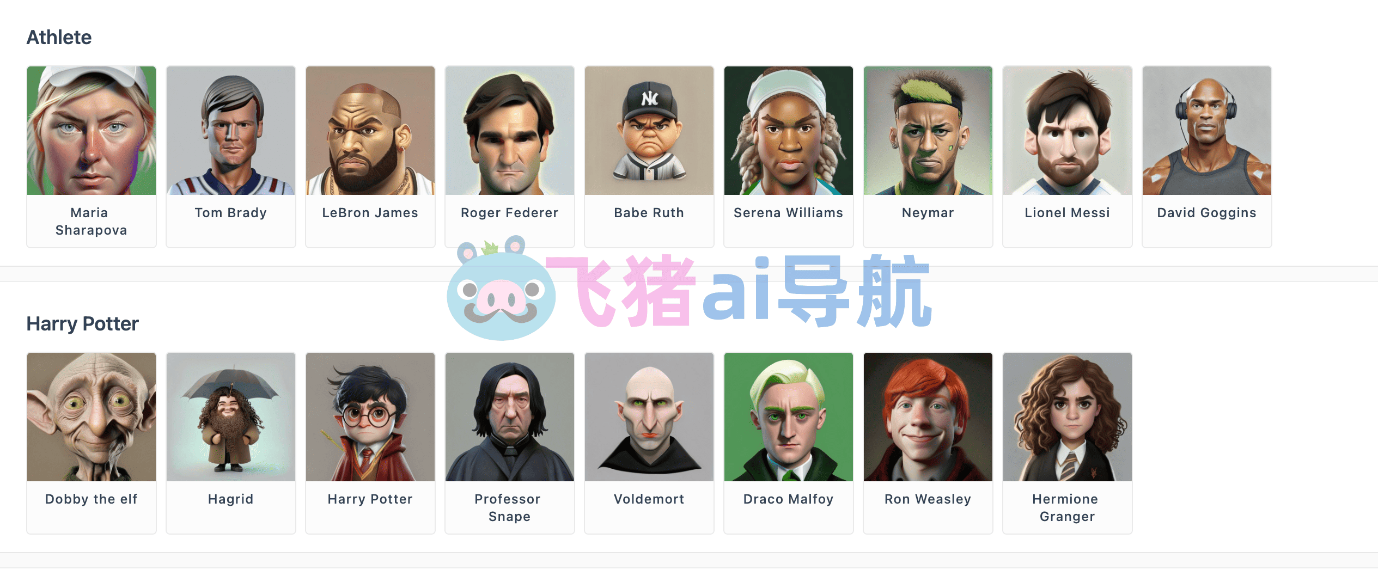This screenshot has height=576, width=1378.
Task: Click the Ron Weasley portrait
Action: (x=928, y=417)
